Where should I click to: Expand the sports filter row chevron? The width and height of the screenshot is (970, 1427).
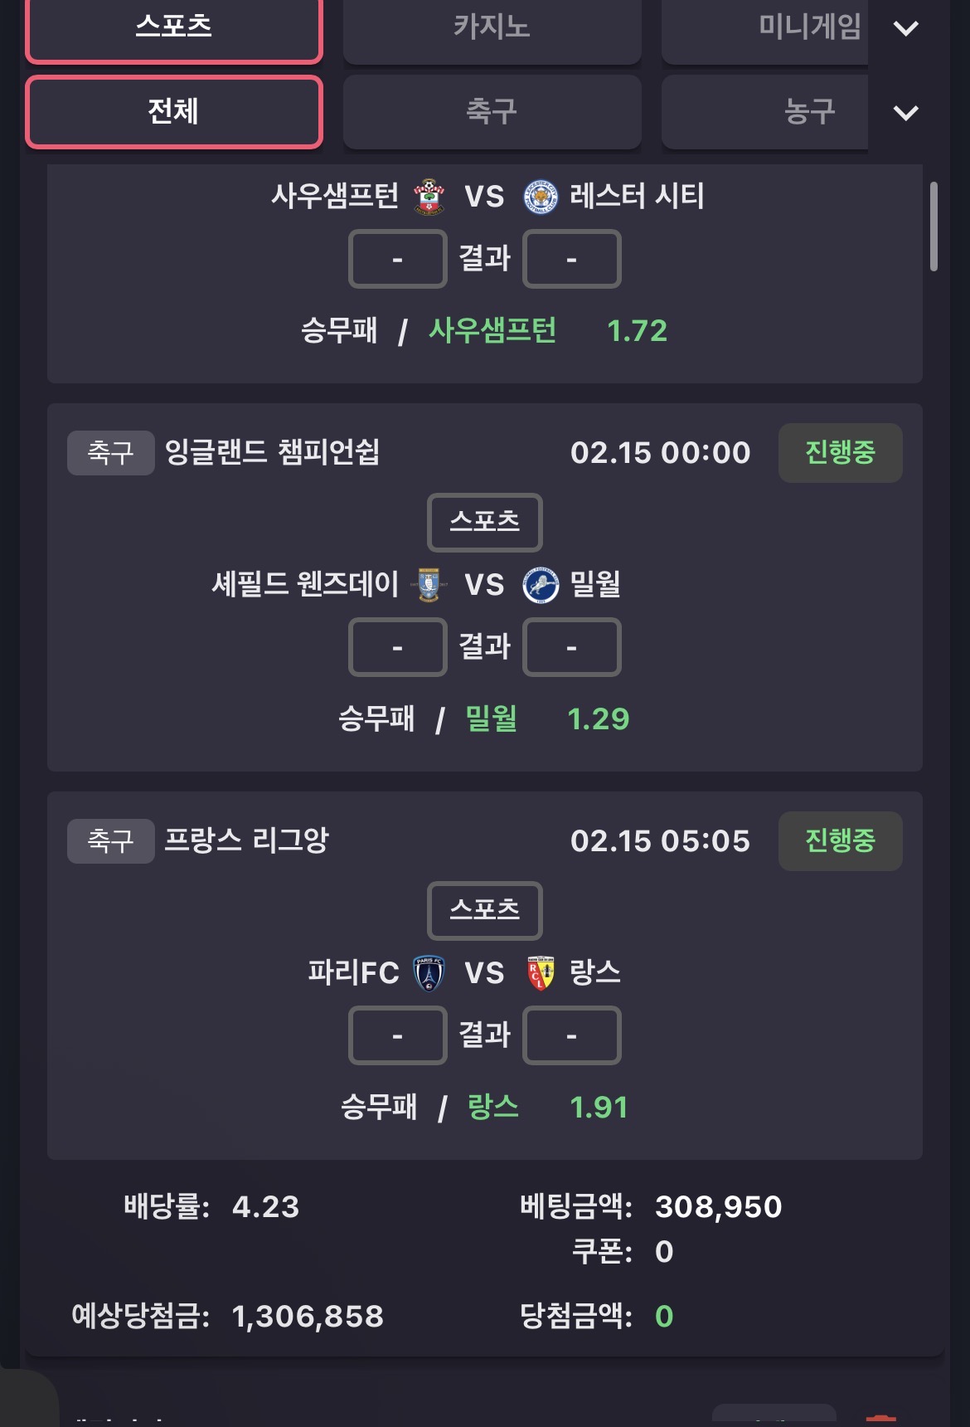pos(905,113)
